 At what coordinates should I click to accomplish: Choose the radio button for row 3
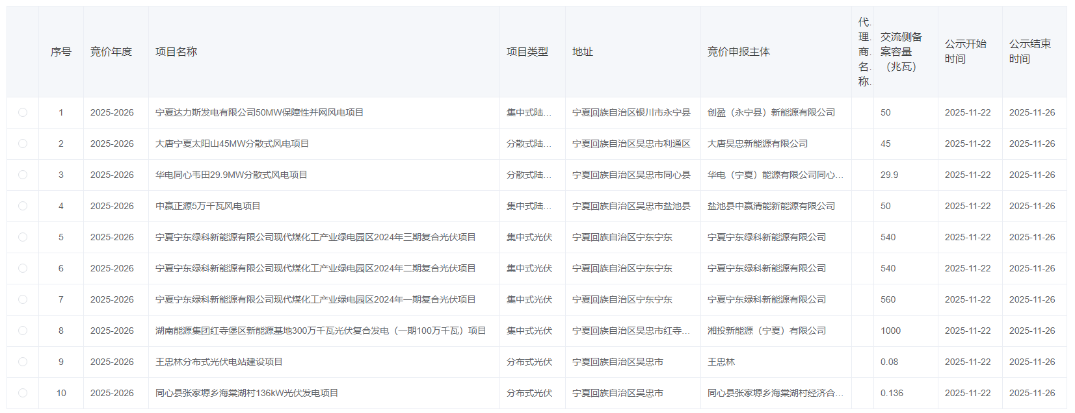pyautogui.click(x=23, y=175)
